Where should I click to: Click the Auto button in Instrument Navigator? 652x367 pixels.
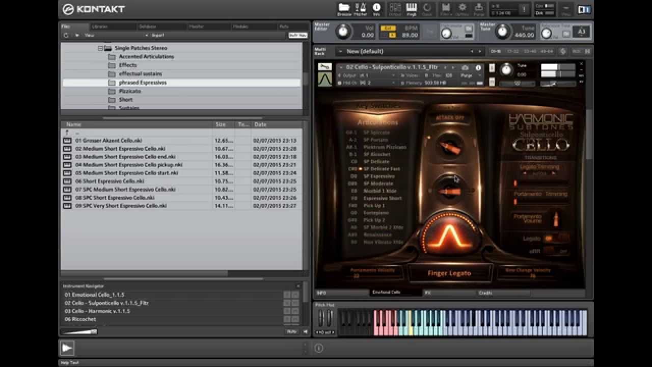point(292,332)
